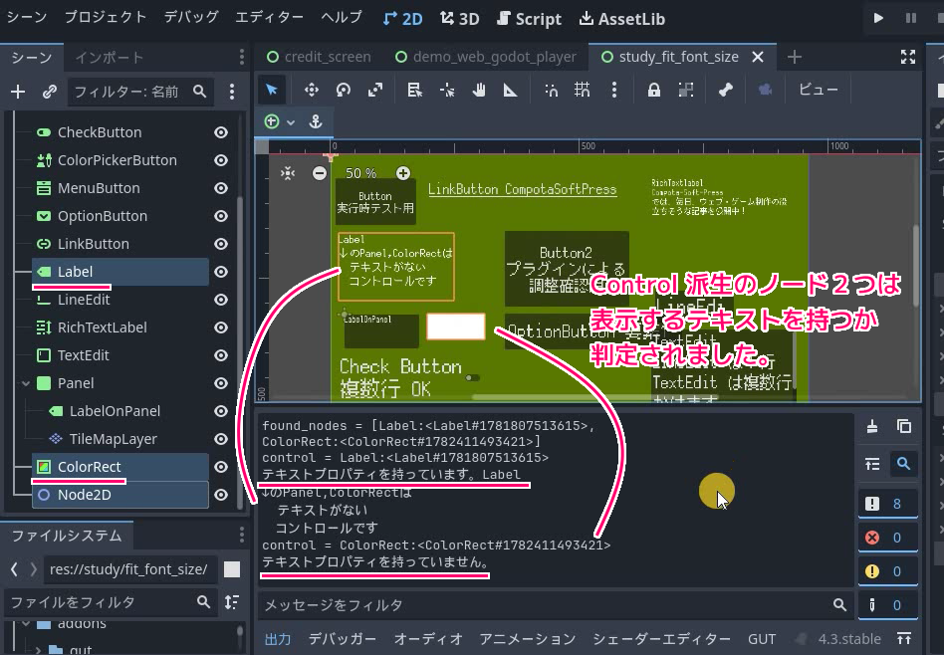Select the pivot change tool
The height and width of the screenshot is (655, 944).
pyautogui.click(x=447, y=91)
